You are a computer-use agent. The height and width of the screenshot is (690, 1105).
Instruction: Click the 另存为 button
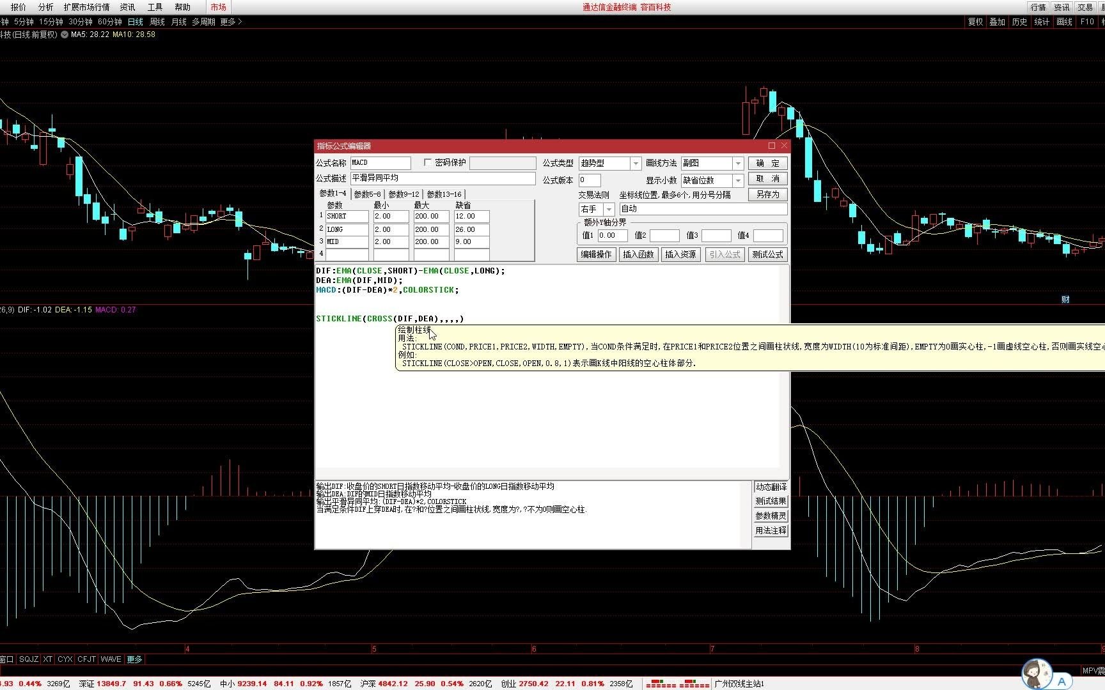click(x=768, y=194)
